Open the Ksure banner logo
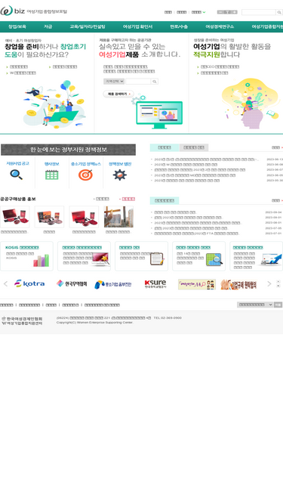283x504 pixels. 155,283
